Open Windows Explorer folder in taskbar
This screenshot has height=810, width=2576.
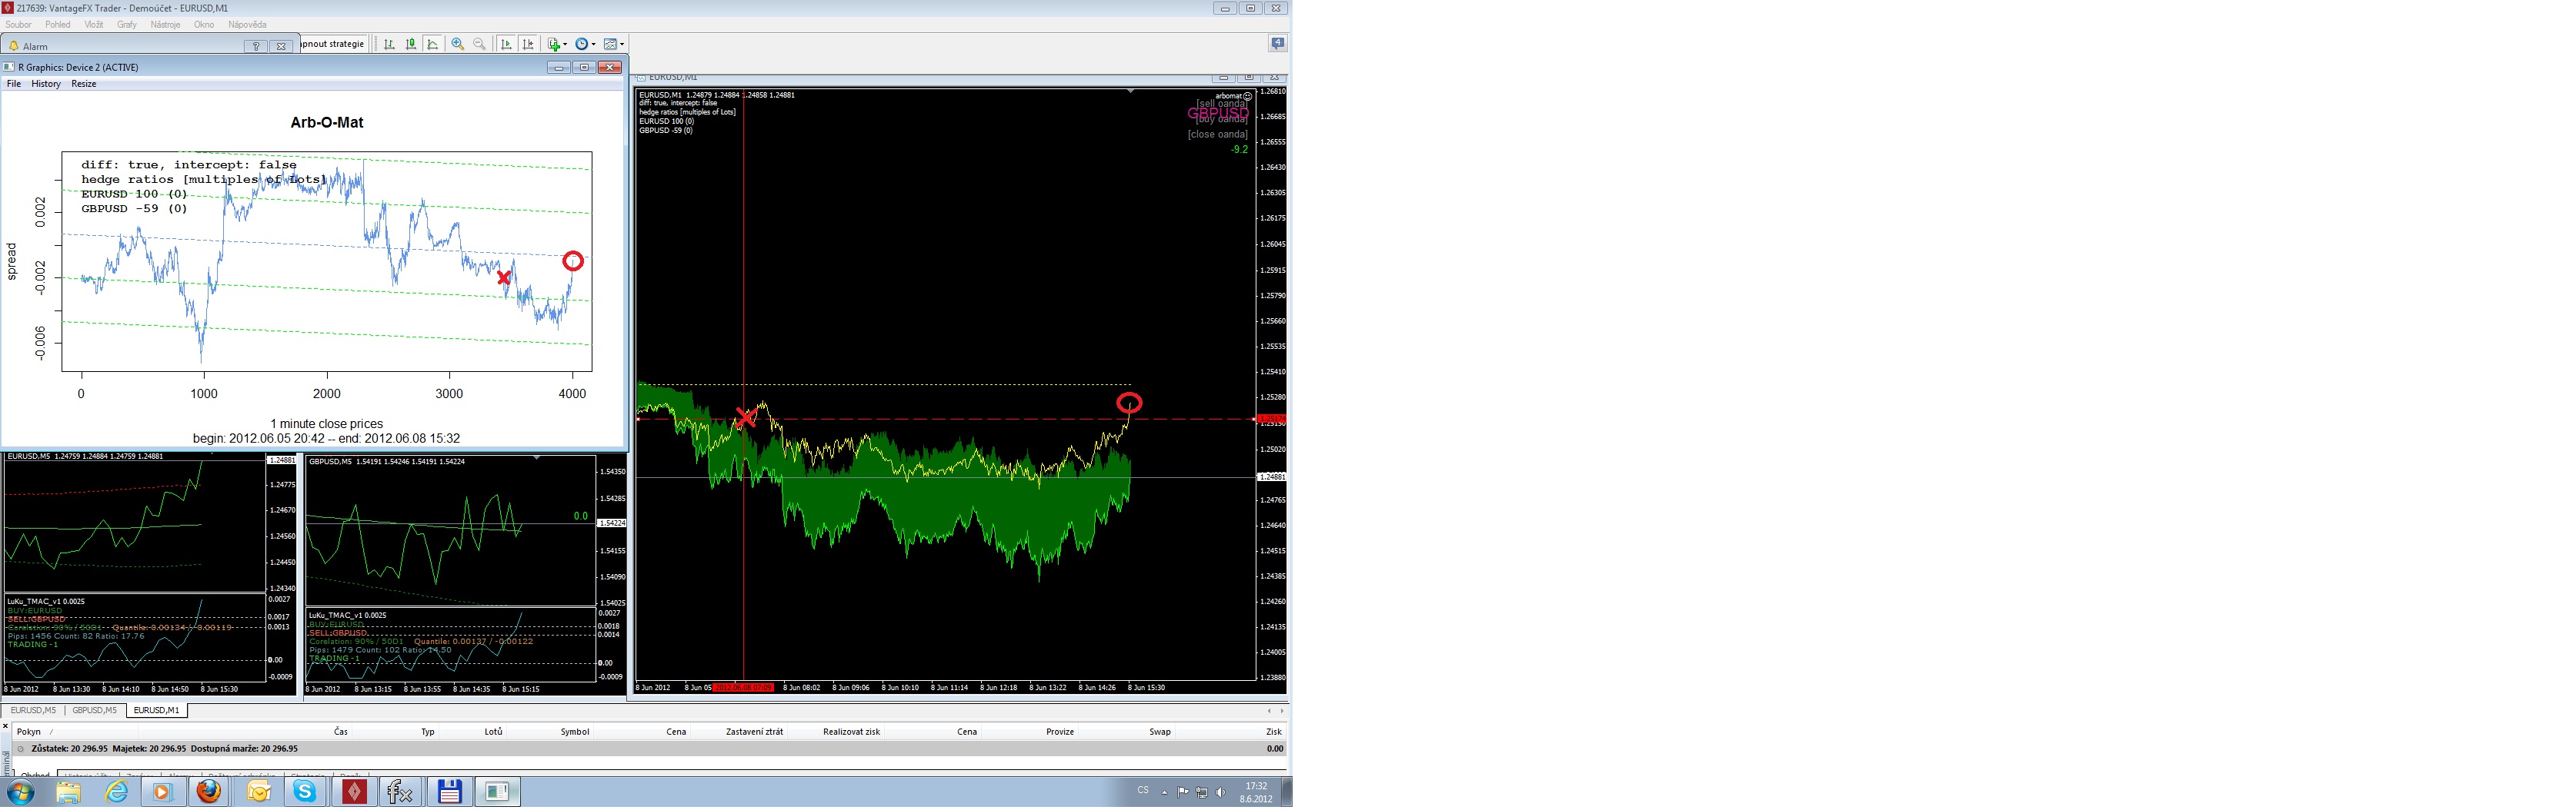point(68,793)
